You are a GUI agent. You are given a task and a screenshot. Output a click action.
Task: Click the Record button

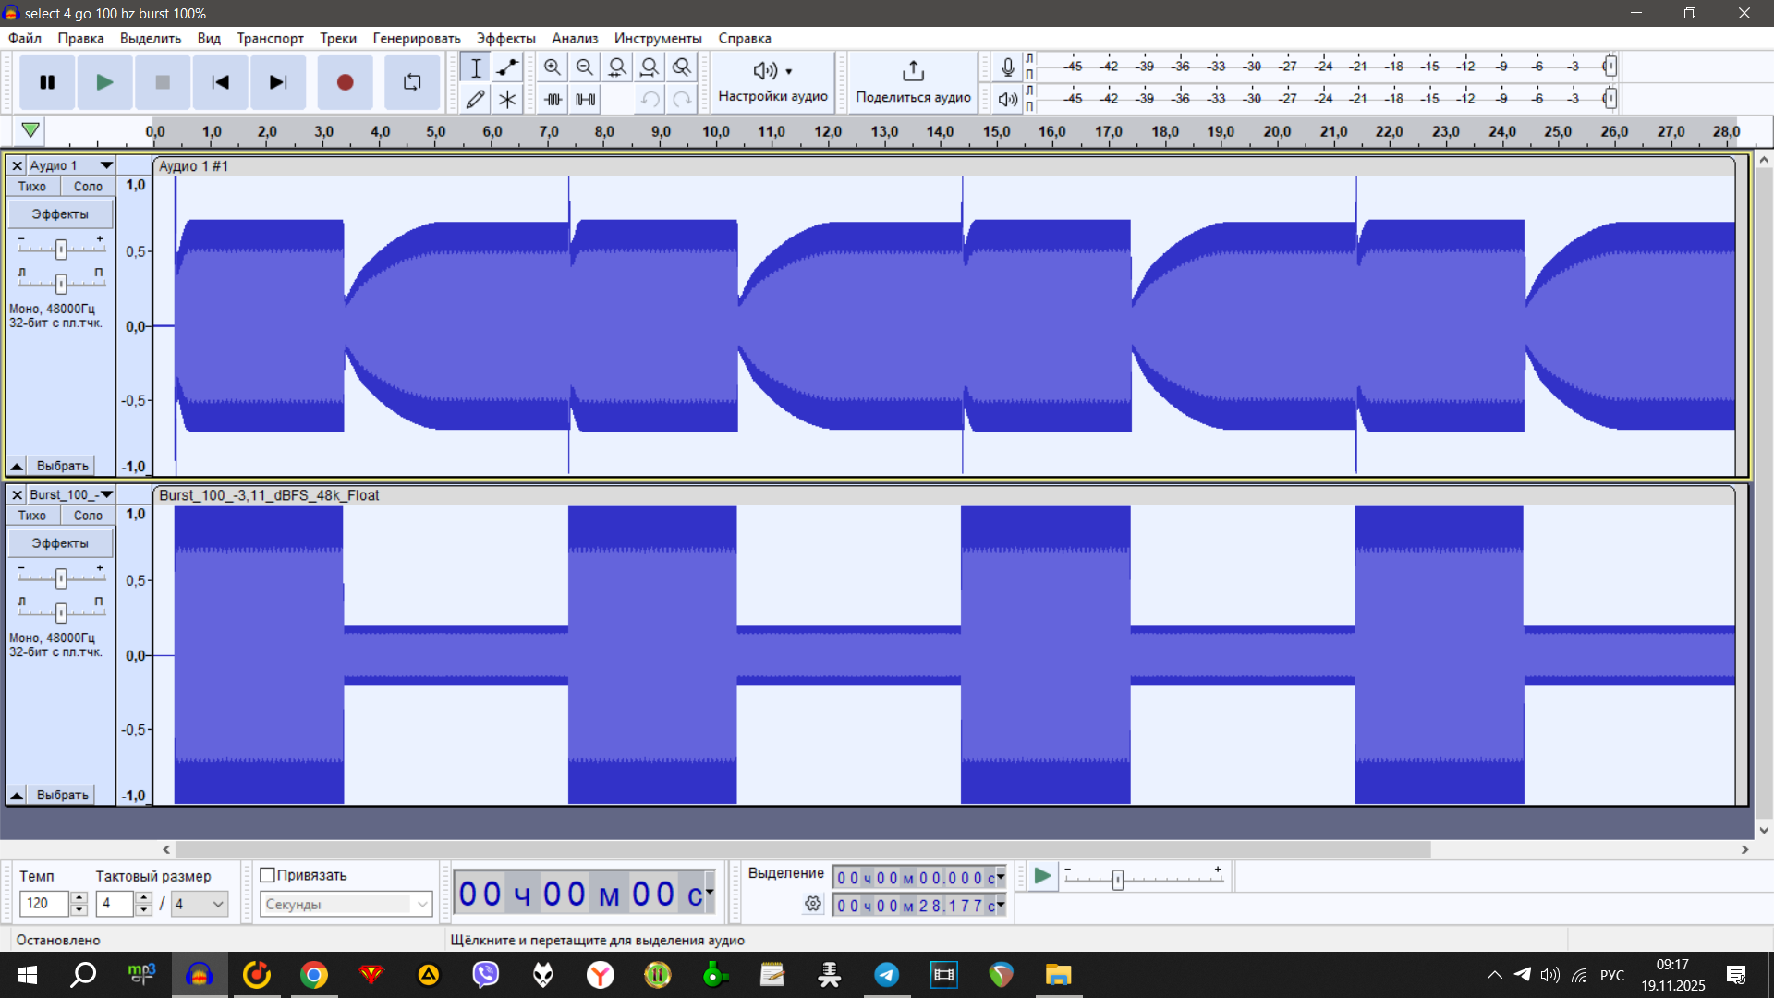345,82
